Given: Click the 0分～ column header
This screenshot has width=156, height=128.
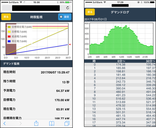Looking at the screenshot, I should (121, 61).
